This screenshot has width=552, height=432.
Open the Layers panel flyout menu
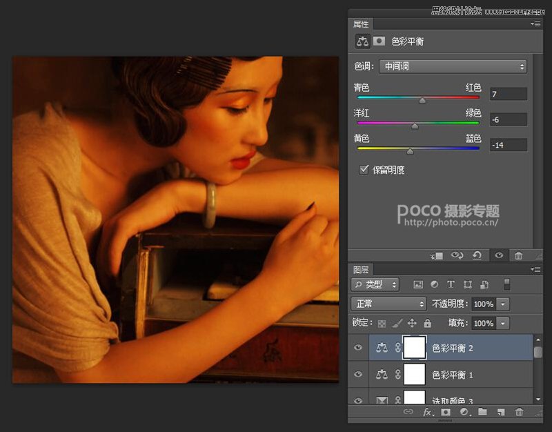[535, 270]
